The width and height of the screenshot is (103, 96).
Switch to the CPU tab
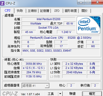tap(7, 11)
